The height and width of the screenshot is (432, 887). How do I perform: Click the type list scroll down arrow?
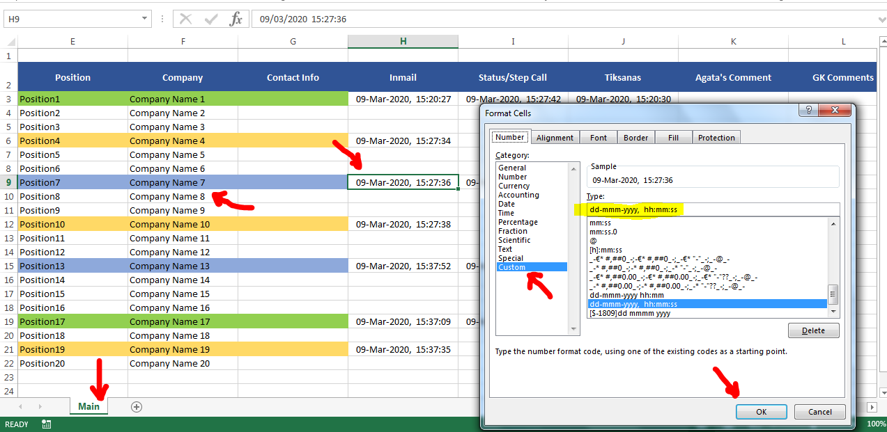pyautogui.click(x=833, y=312)
